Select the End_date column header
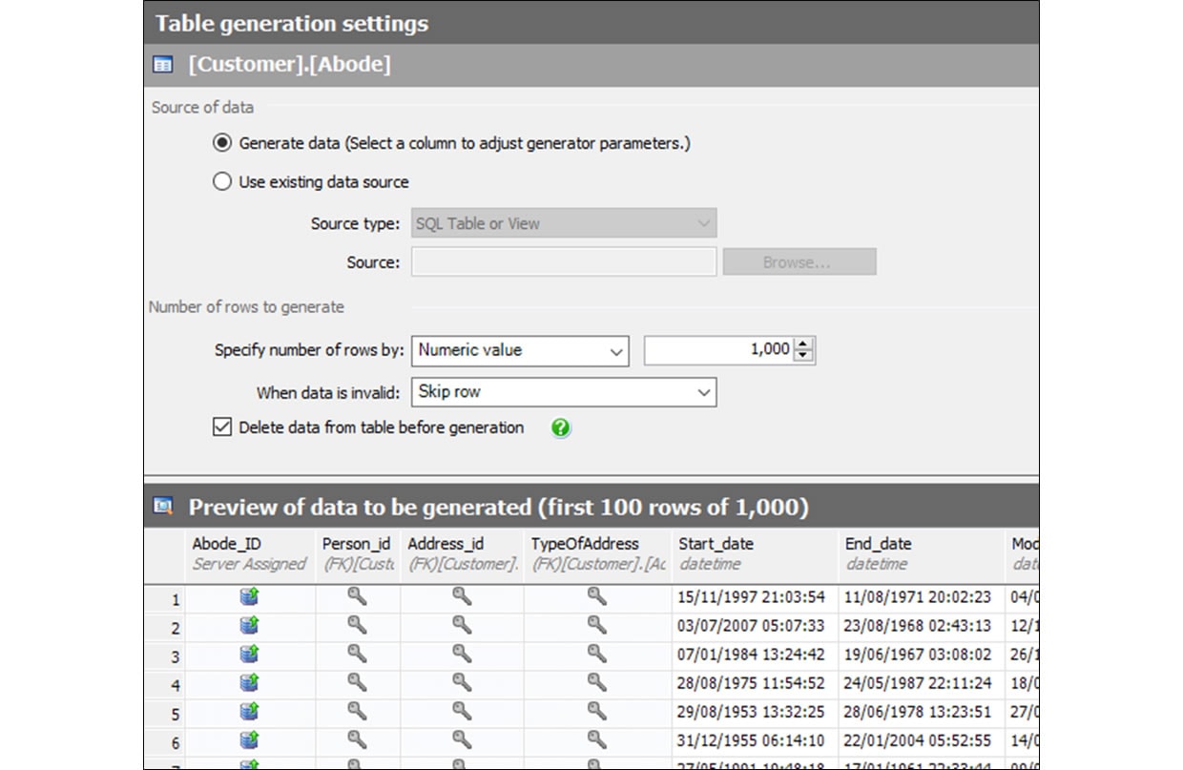1183x770 pixels. tap(922, 553)
